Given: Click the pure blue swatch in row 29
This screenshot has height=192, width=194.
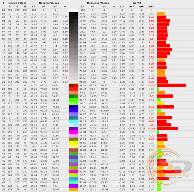Looking at the screenshot, I should 74,110.
